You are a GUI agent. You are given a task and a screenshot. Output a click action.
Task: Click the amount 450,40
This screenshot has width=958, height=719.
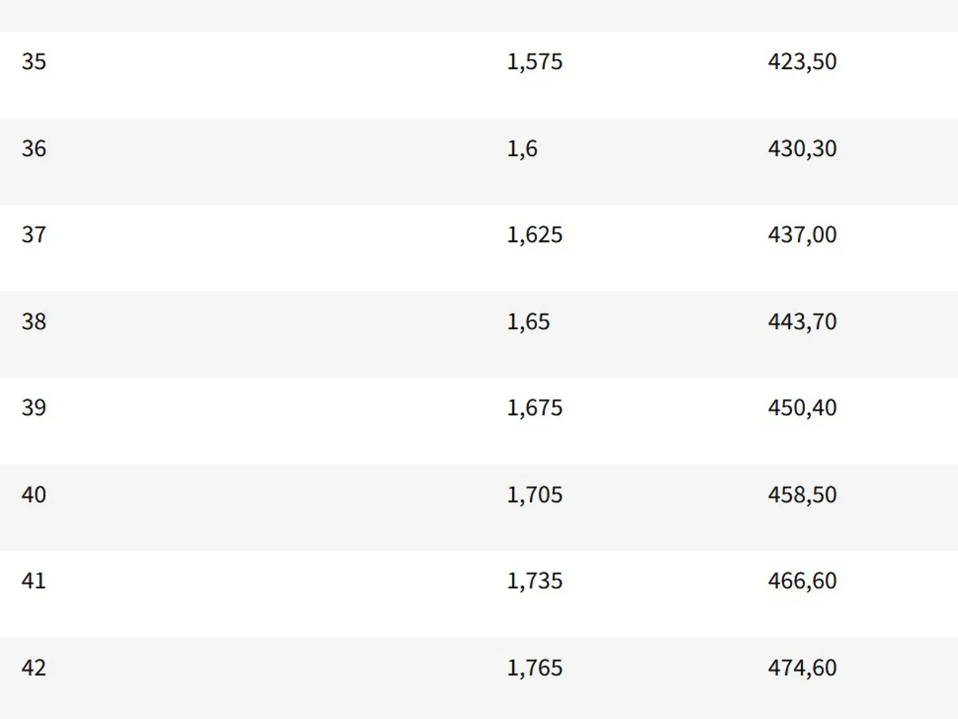tap(802, 408)
